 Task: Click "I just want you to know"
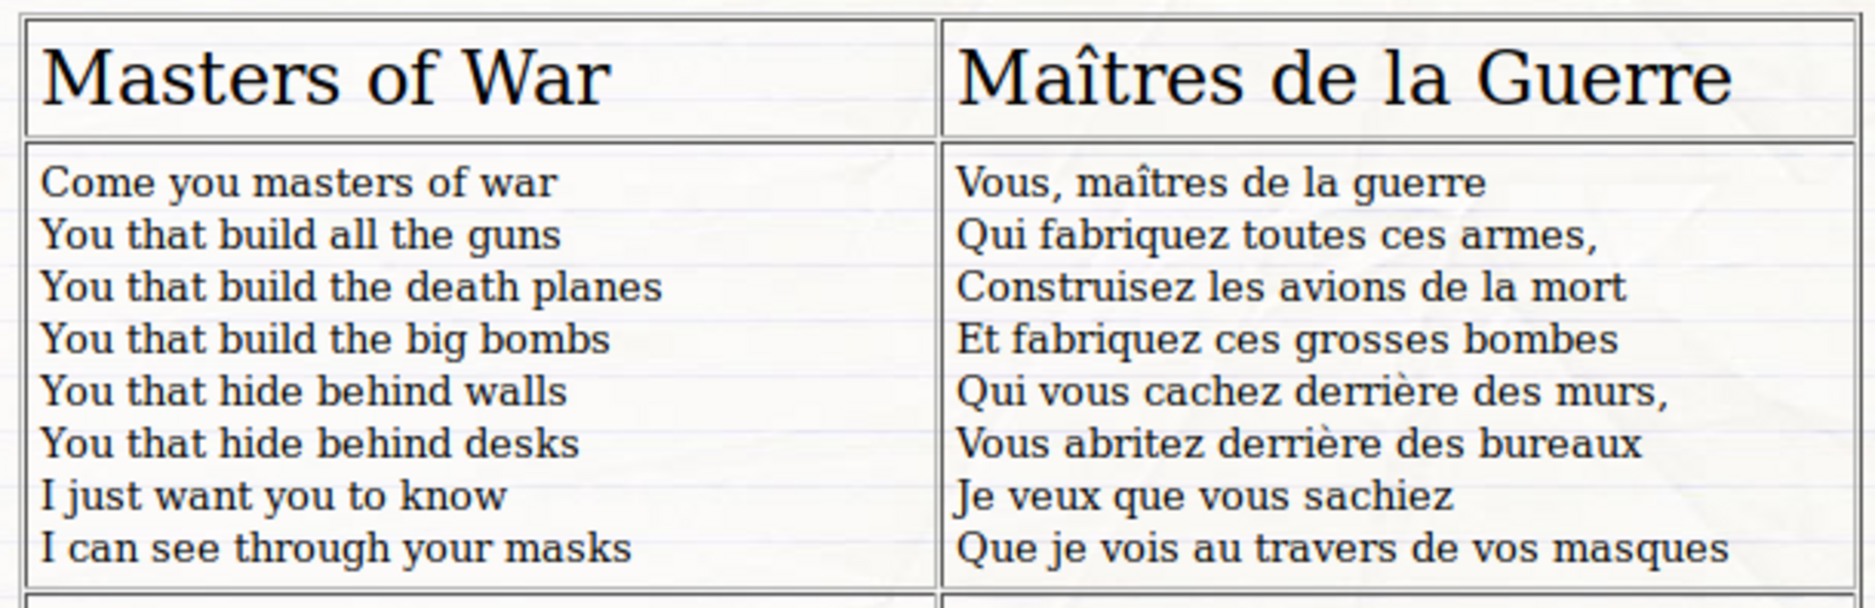pos(273,496)
